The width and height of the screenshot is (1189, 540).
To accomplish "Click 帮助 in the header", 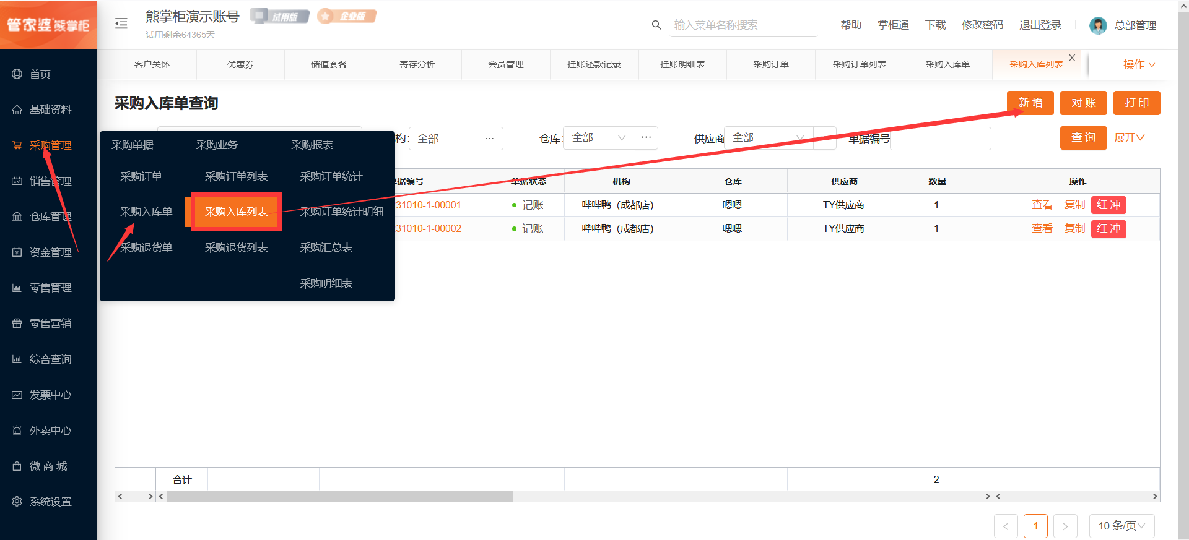I will [851, 25].
